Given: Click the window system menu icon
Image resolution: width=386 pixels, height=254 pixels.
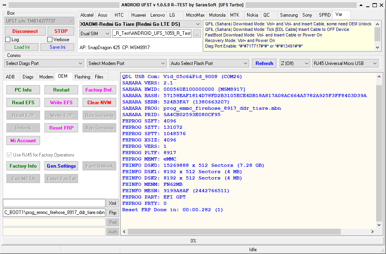Looking at the screenshot, I should tap(5, 5).
